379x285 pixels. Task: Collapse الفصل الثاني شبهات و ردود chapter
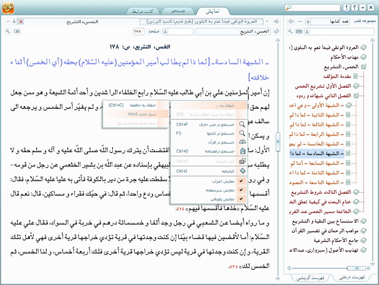356,96
